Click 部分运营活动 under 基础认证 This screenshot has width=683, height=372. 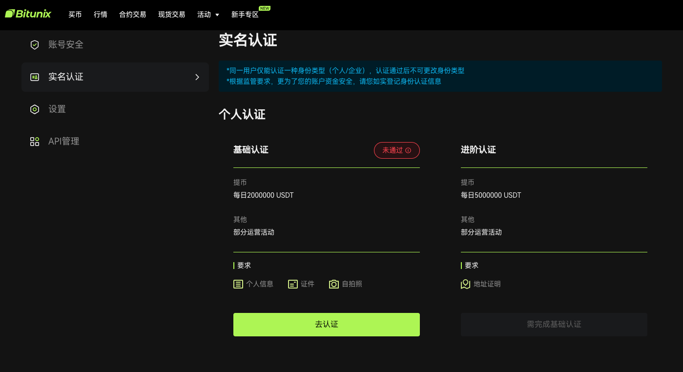tap(254, 232)
